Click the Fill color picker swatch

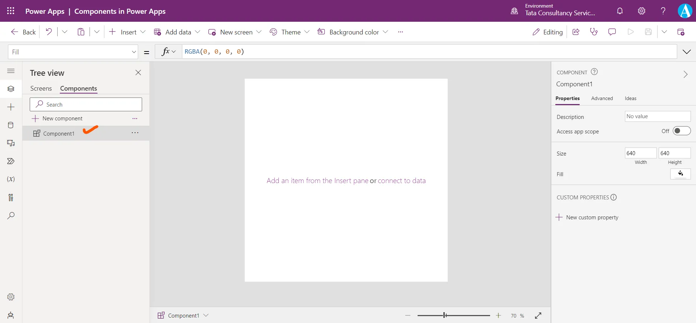pos(680,174)
